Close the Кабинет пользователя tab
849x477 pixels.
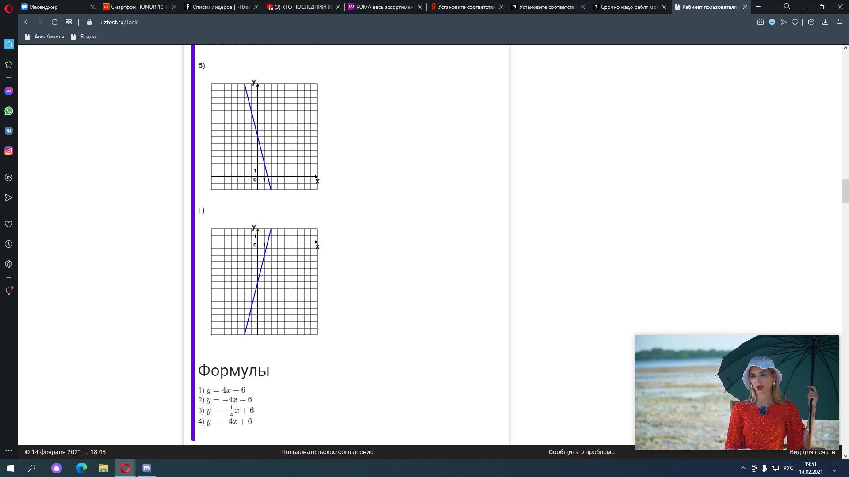click(x=745, y=7)
